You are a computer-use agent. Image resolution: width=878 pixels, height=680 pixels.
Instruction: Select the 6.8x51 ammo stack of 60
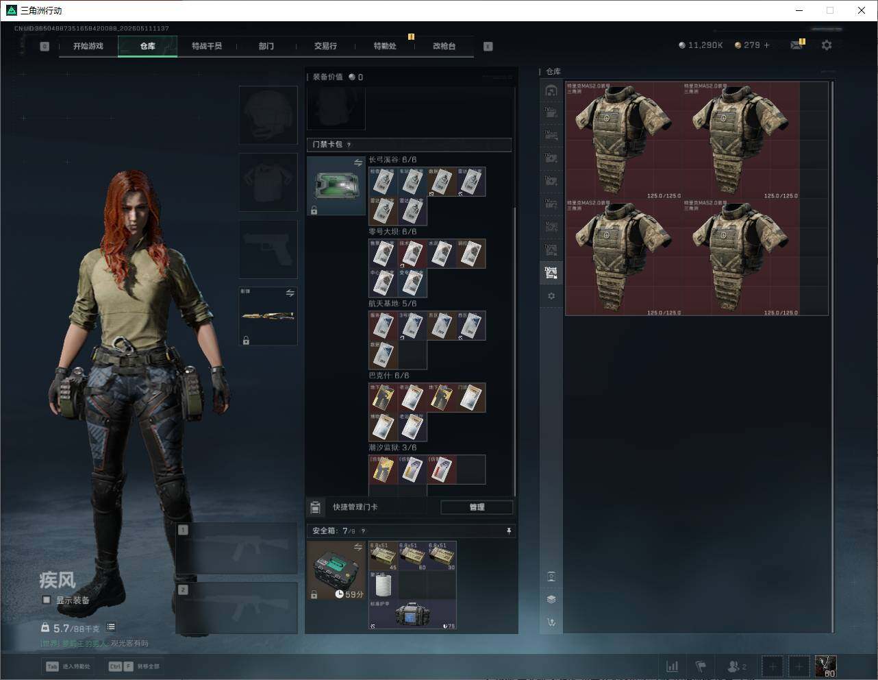pyautogui.click(x=413, y=556)
